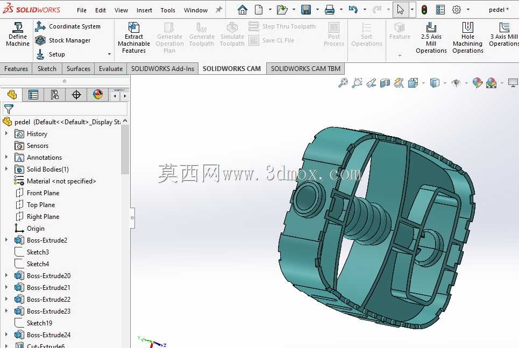Image resolution: width=519 pixels, height=348 pixels.
Task: Click the Select cursor tool
Action: pos(401,10)
